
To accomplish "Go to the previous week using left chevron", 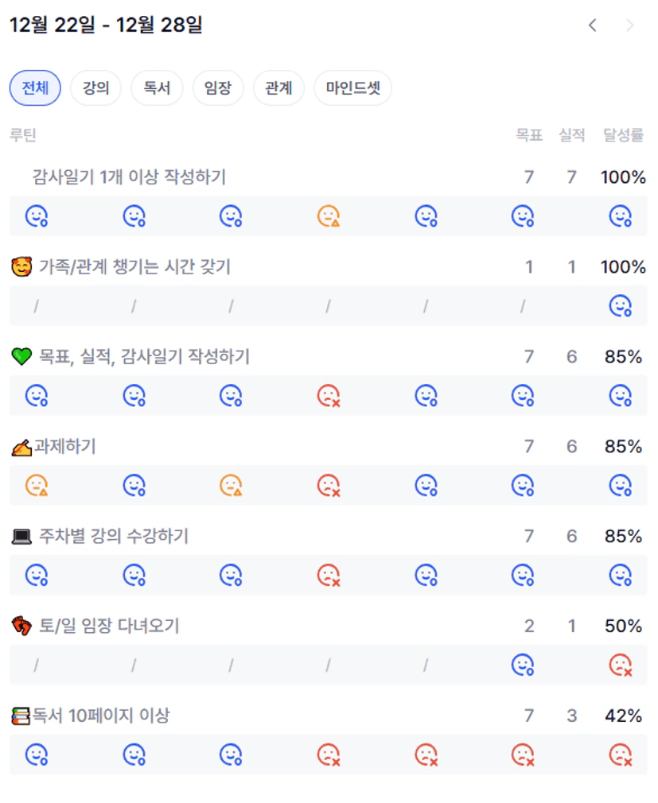I will coord(592,25).
